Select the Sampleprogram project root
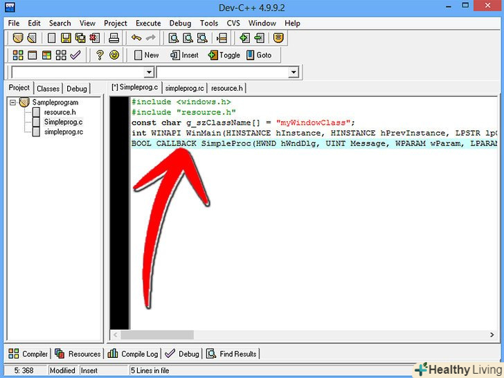The height and width of the screenshot is (378, 504). pos(55,102)
